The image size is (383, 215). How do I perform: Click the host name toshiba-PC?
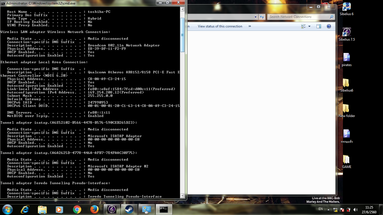point(99,12)
